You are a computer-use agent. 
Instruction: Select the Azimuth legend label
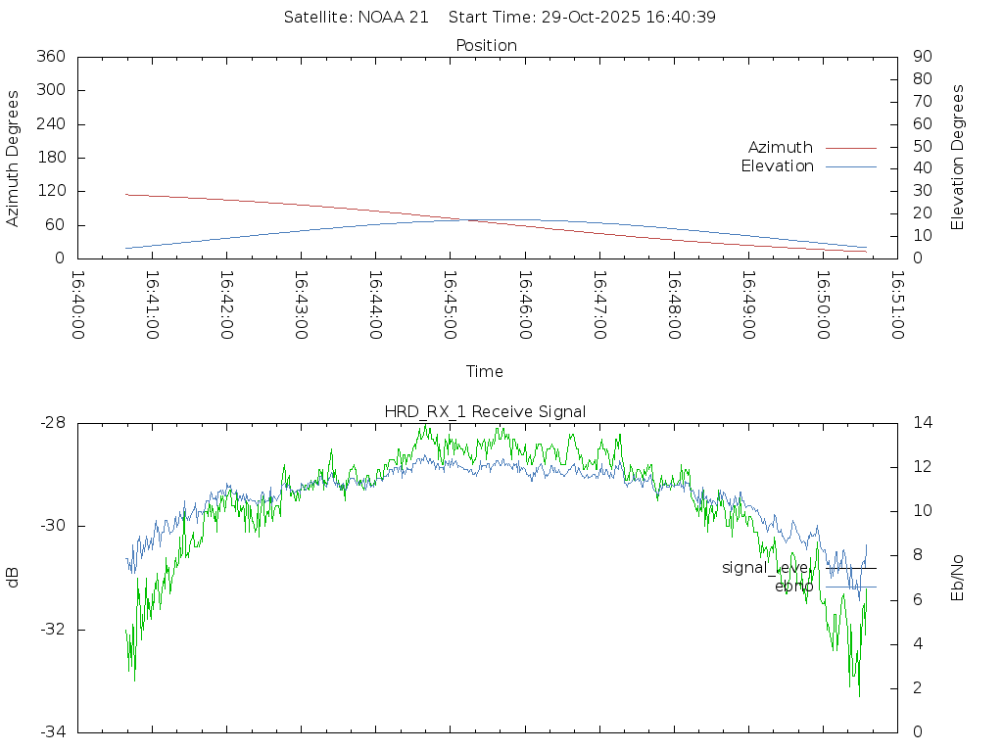(780, 148)
